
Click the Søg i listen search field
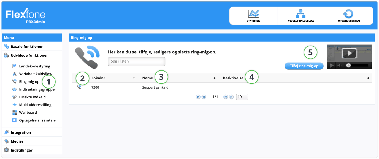pos(136,61)
